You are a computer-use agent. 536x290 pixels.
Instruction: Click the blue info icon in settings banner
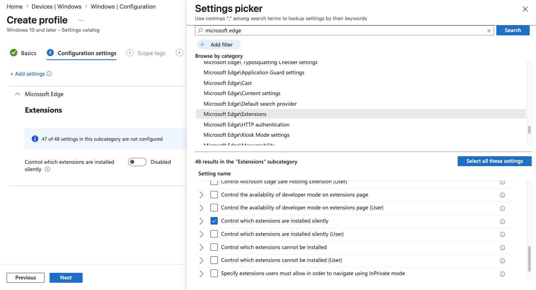35,139
